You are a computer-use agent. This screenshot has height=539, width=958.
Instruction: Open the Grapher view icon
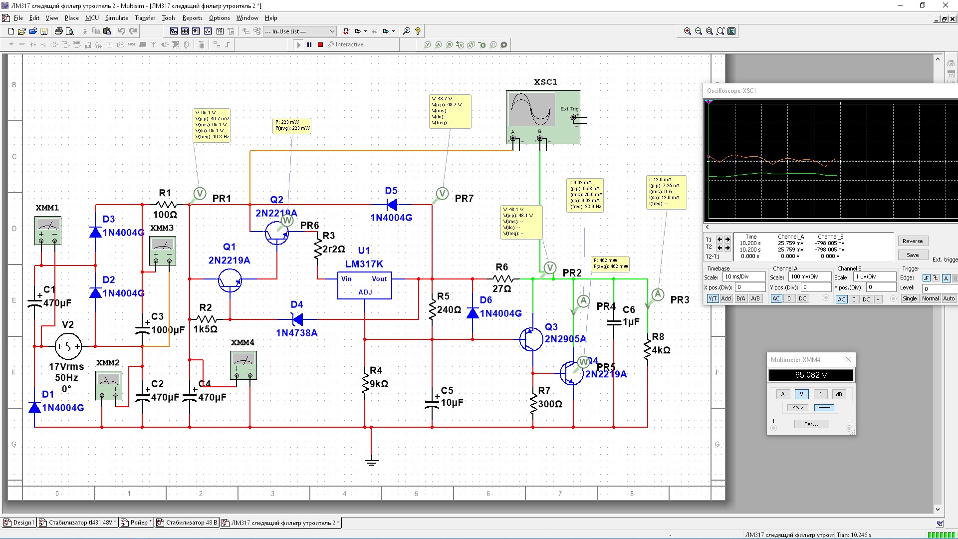tap(208, 31)
